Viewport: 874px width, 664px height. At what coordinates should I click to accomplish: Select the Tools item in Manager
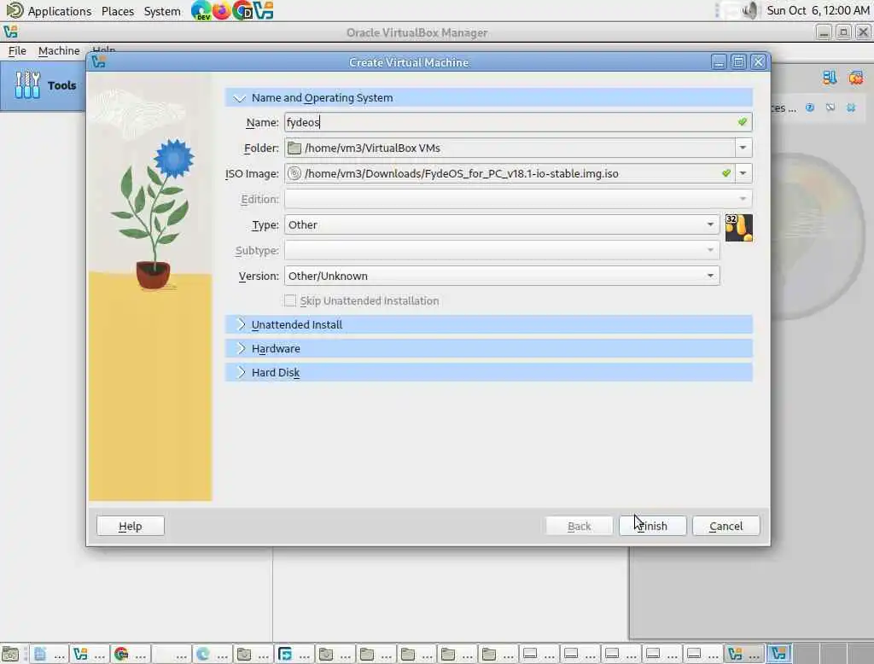pyautogui.click(x=44, y=86)
